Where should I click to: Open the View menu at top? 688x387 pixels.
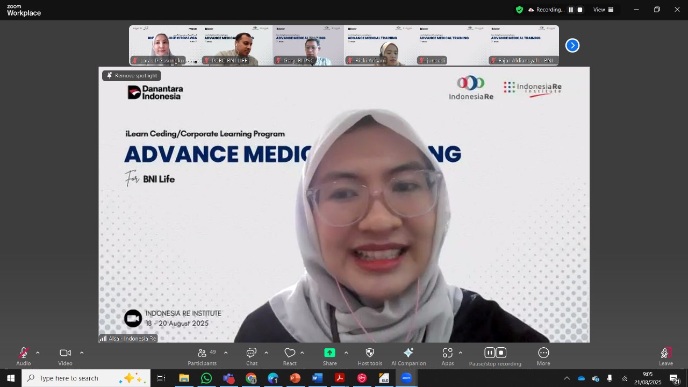click(x=603, y=10)
